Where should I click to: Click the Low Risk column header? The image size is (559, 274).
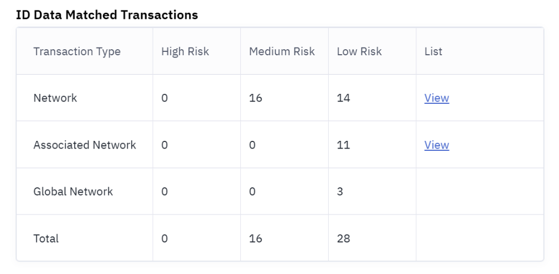pos(359,52)
